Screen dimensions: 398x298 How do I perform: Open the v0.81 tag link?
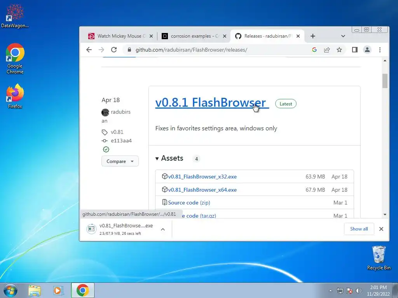pos(117,132)
